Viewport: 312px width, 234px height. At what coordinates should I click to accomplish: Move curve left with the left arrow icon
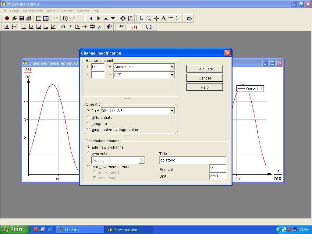91,19
